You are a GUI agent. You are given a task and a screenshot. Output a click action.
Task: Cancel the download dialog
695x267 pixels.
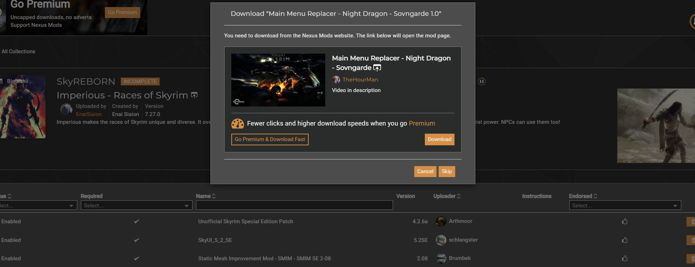tap(425, 171)
